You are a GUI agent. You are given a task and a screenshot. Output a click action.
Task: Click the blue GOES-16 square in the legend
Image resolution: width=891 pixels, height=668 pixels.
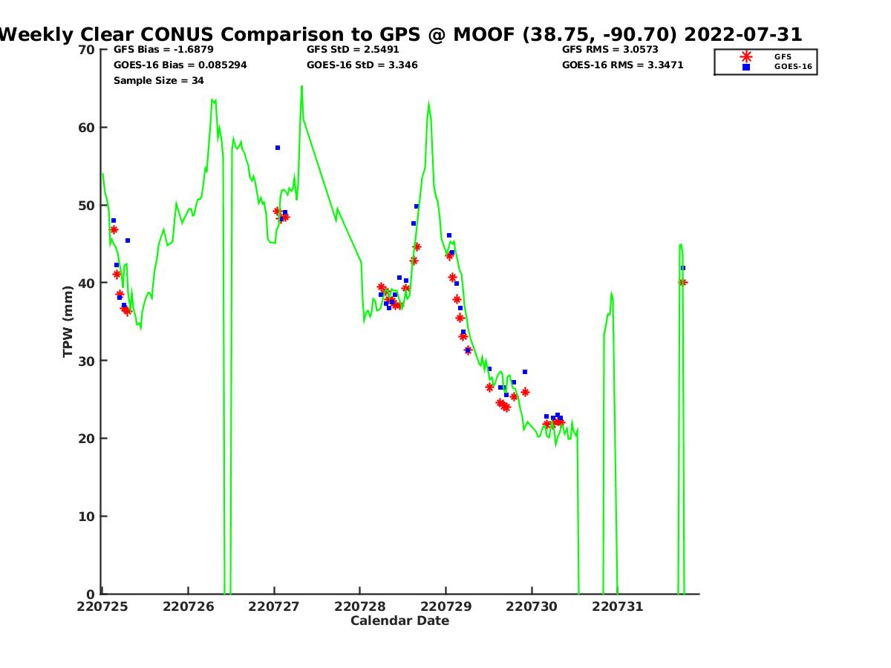point(746,67)
